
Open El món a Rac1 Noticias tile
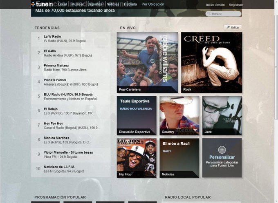179,158
